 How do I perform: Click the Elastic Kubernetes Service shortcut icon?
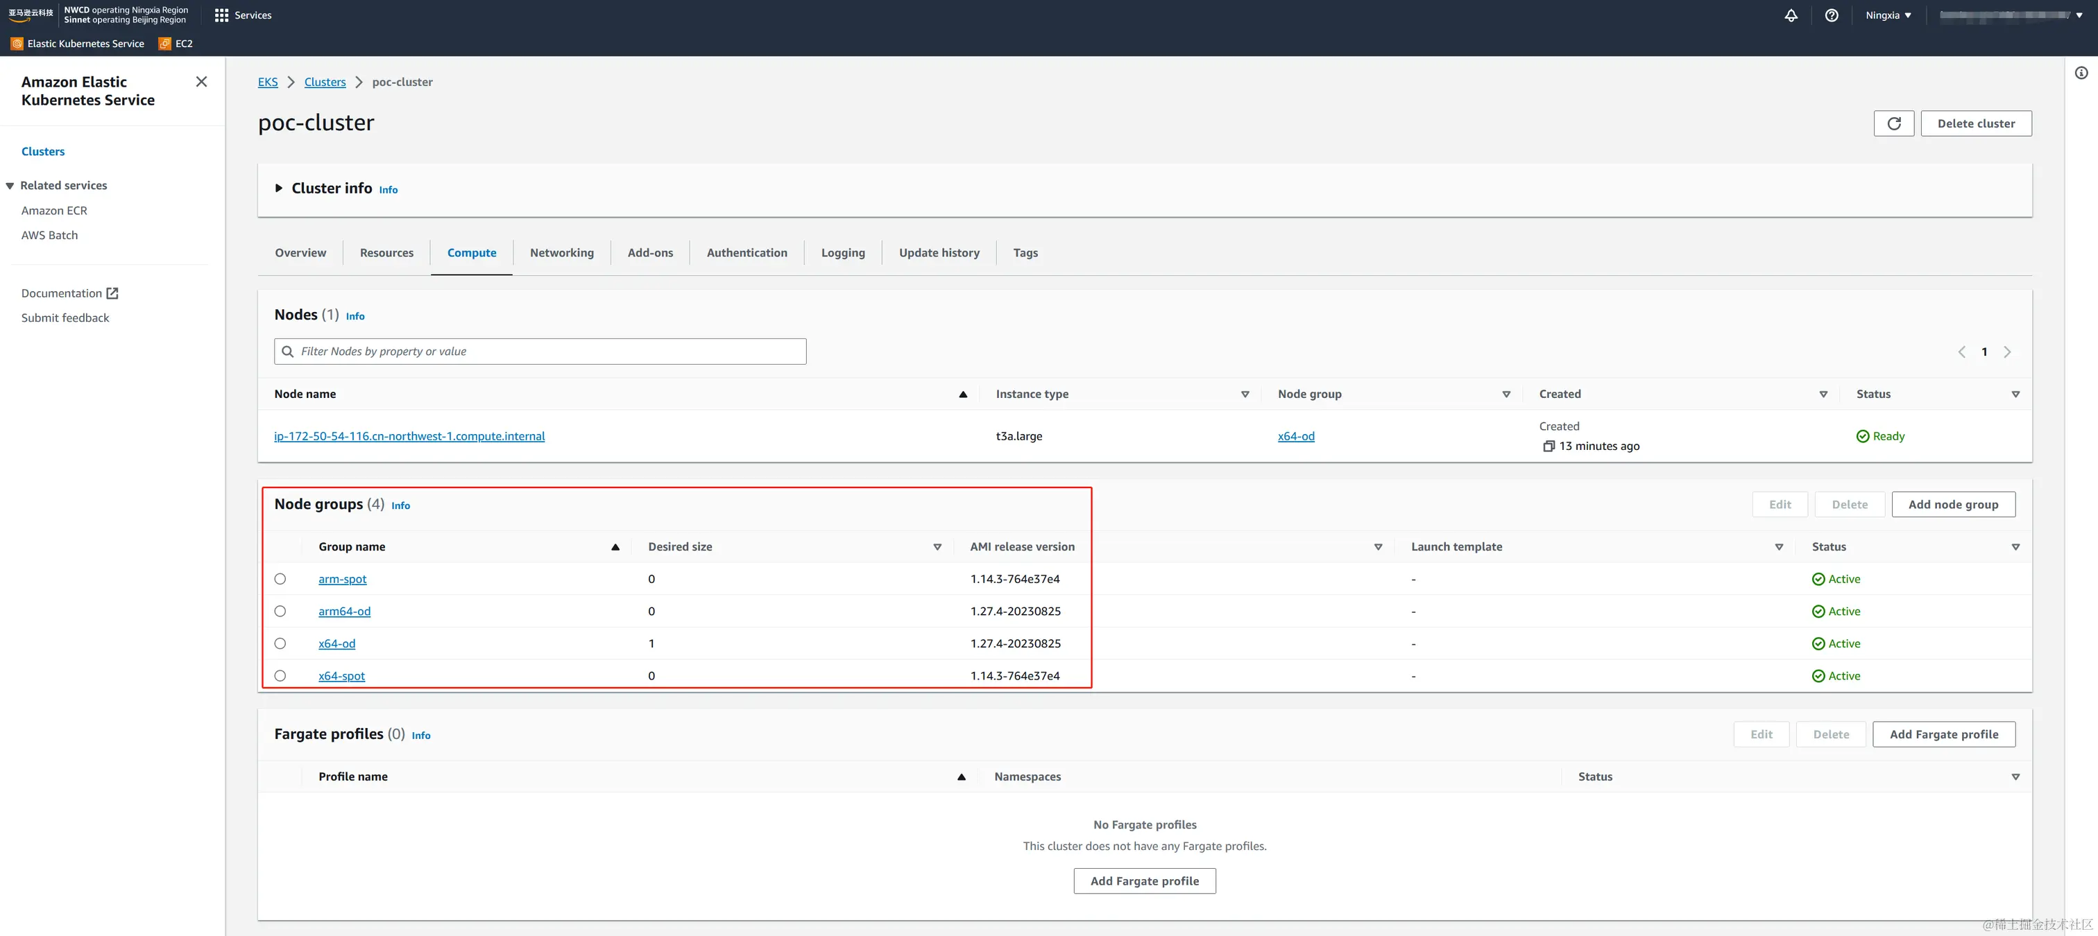(17, 44)
